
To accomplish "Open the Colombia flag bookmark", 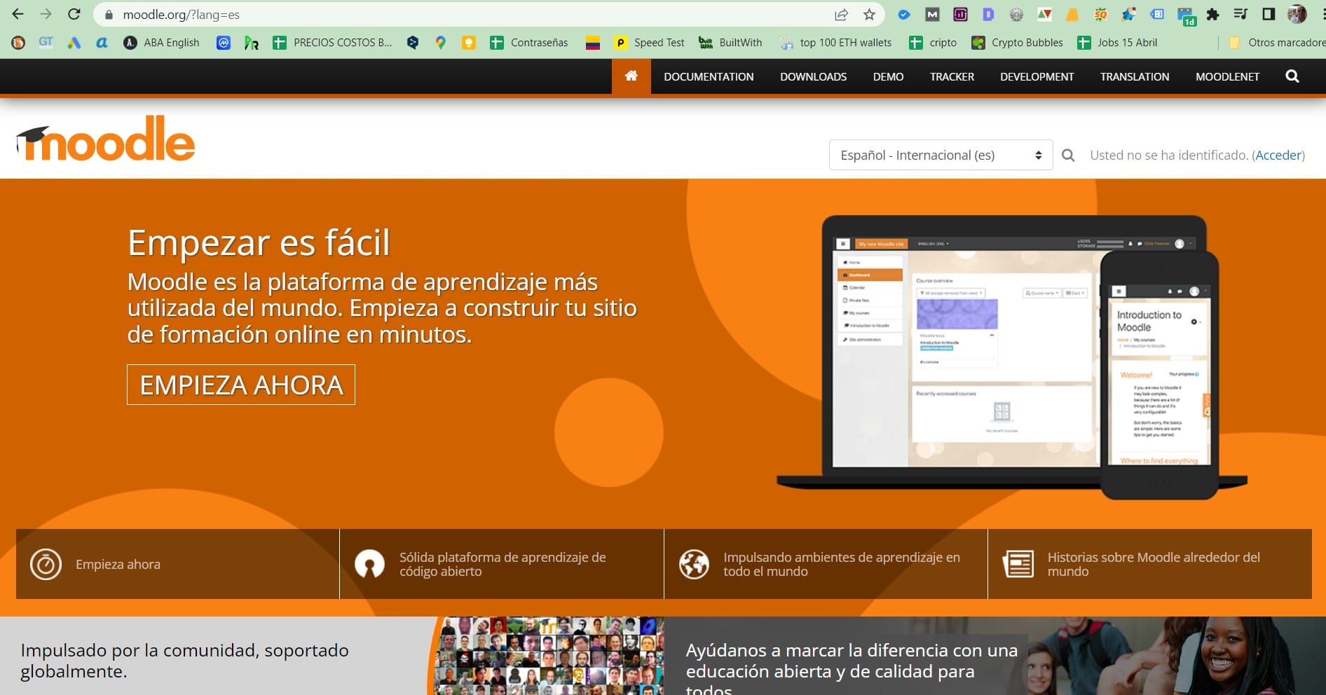I will point(593,43).
